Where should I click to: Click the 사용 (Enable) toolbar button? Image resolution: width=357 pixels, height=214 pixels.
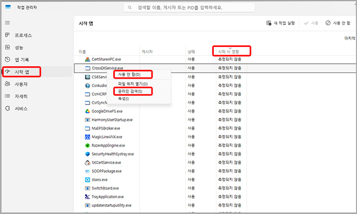tap(311, 23)
